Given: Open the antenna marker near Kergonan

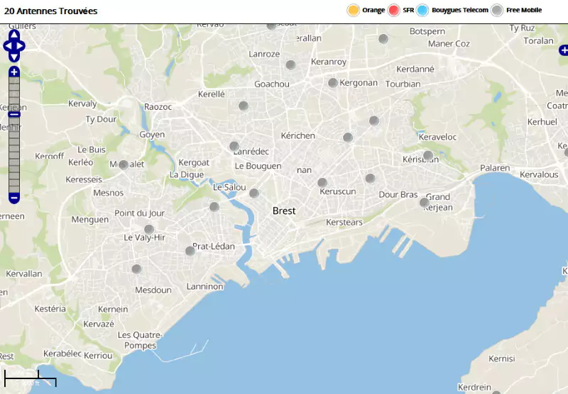Looking at the screenshot, I should click(x=332, y=83).
